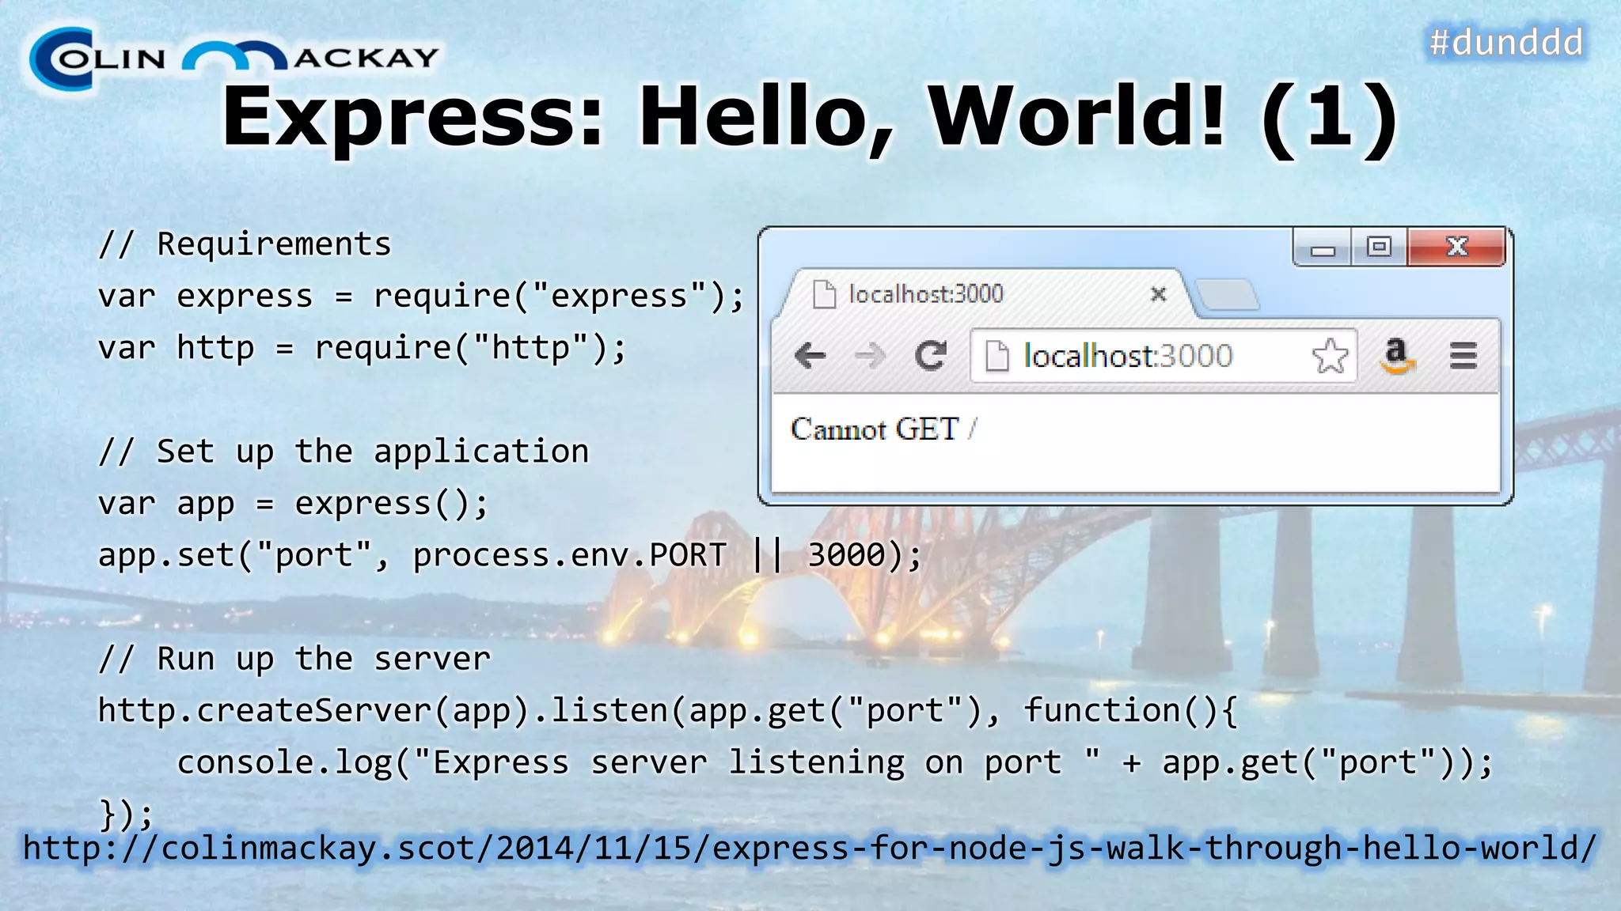Close the localhost:3000 tab

[1158, 294]
